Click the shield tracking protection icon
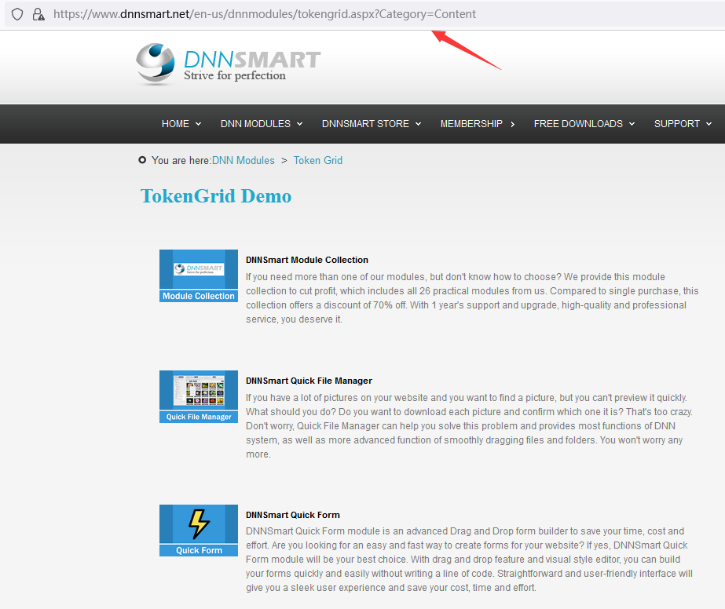This screenshot has width=725, height=609. pyautogui.click(x=17, y=14)
